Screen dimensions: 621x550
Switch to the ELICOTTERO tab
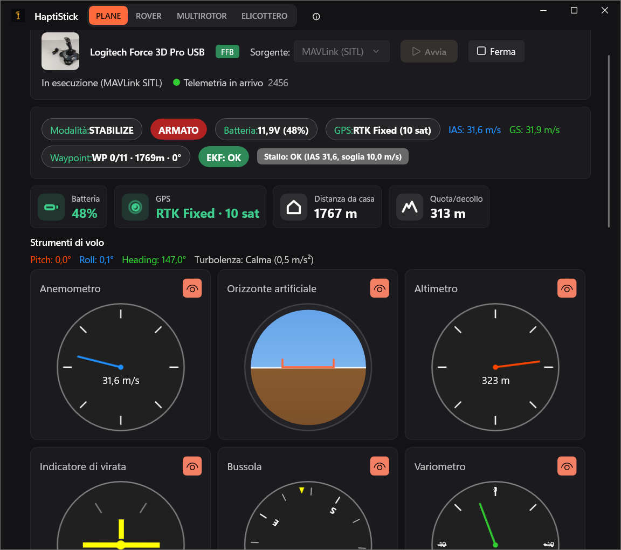pyautogui.click(x=265, y=16)
